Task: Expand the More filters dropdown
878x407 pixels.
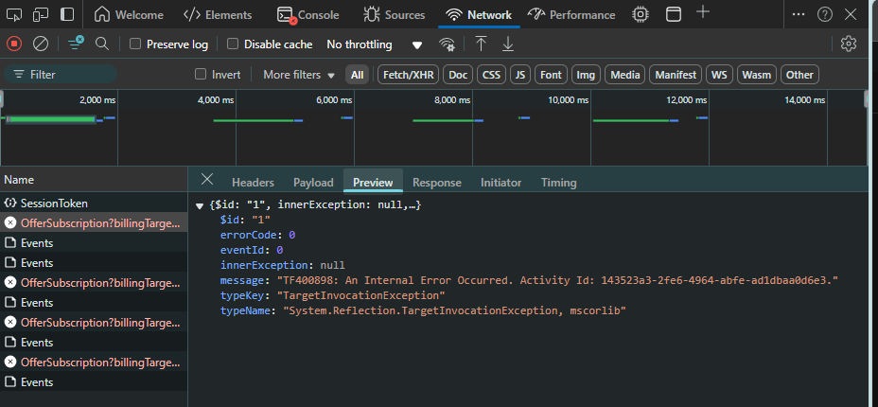Action: pos(299,75)
